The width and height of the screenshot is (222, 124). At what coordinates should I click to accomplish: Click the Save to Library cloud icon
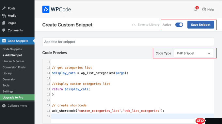click(x=134, y=25)
